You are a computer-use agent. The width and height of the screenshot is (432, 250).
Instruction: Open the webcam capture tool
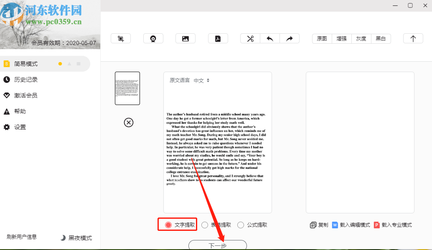(153, 39)
